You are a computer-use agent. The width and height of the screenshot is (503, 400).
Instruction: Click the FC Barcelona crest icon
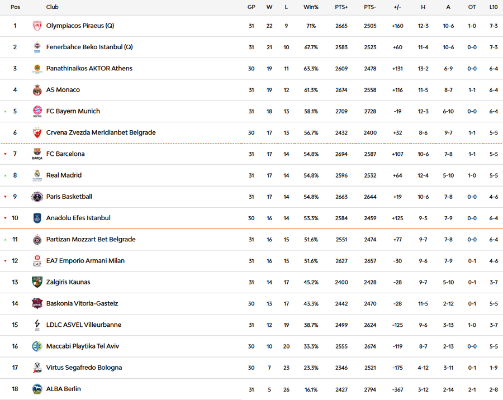pos(37,154)
